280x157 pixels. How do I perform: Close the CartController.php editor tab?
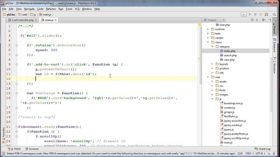[x=36, y=20]
